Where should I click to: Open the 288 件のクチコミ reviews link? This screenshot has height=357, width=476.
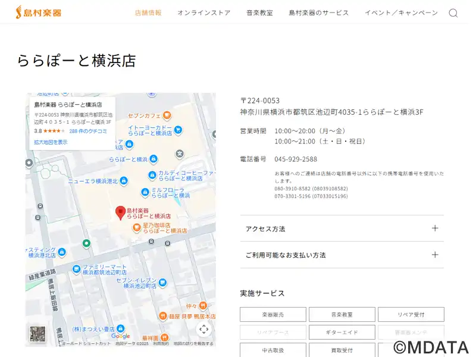click(88, 131)
